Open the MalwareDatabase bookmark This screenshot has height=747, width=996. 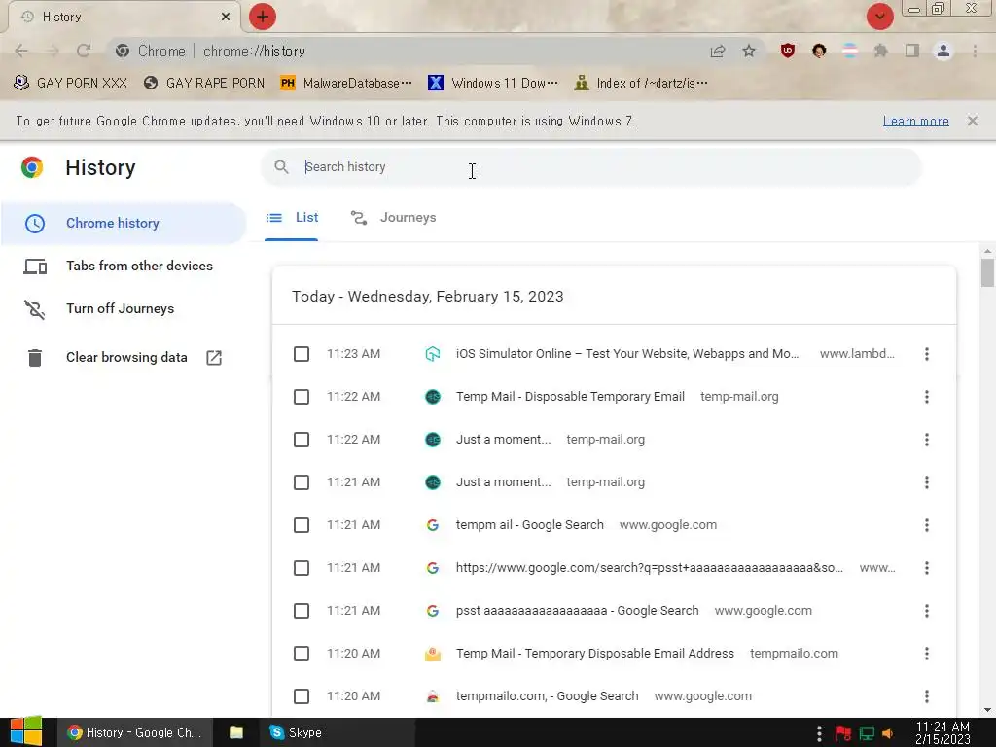tap(346, 84)
